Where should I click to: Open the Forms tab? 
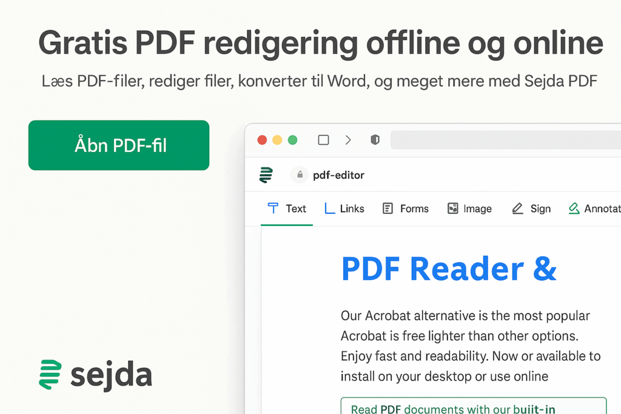[x=406, y=209]
